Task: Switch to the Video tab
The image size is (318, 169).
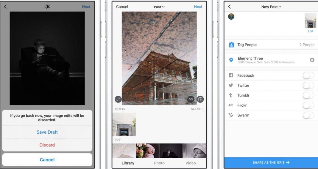Action: pyautogui.click(x=191, y=163)
